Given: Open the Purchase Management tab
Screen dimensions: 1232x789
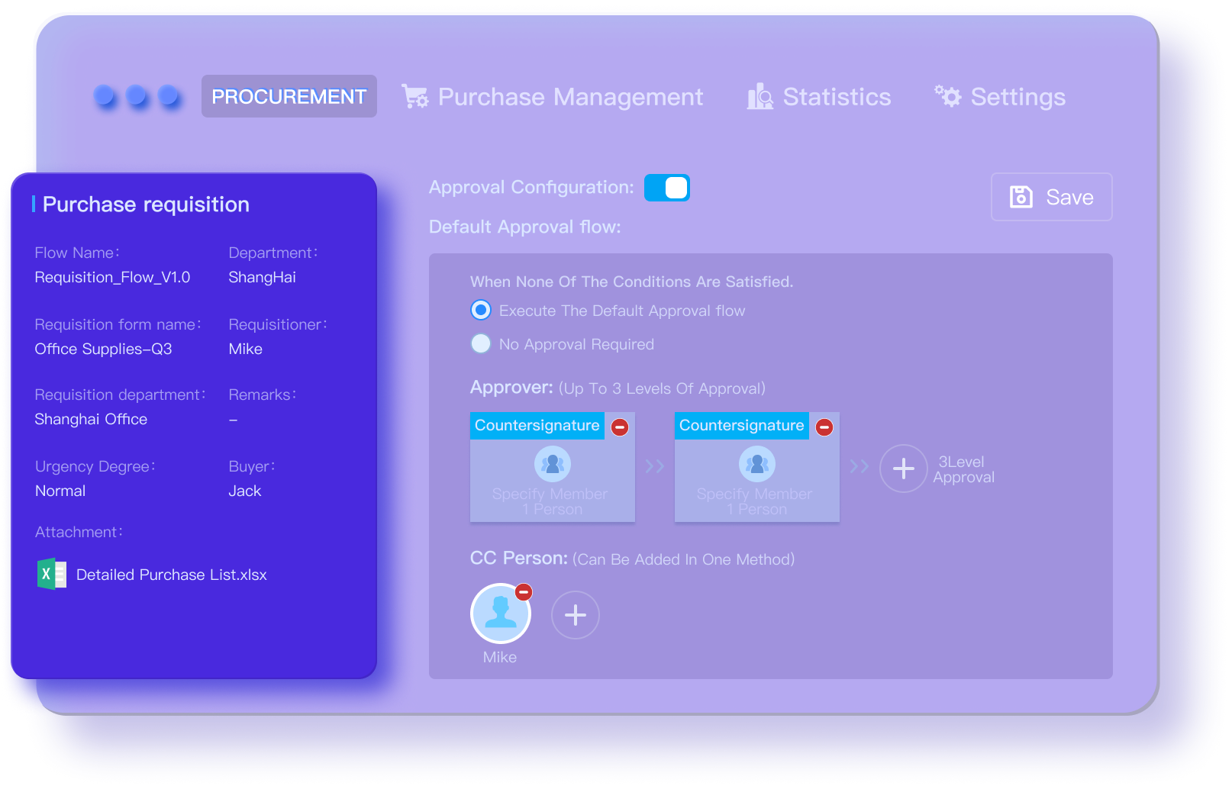Looking at the screenshot, I should click(x=553, y=97).
